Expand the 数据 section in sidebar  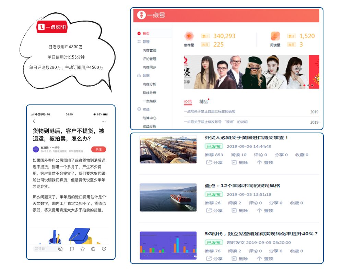(x=146, y=75)
